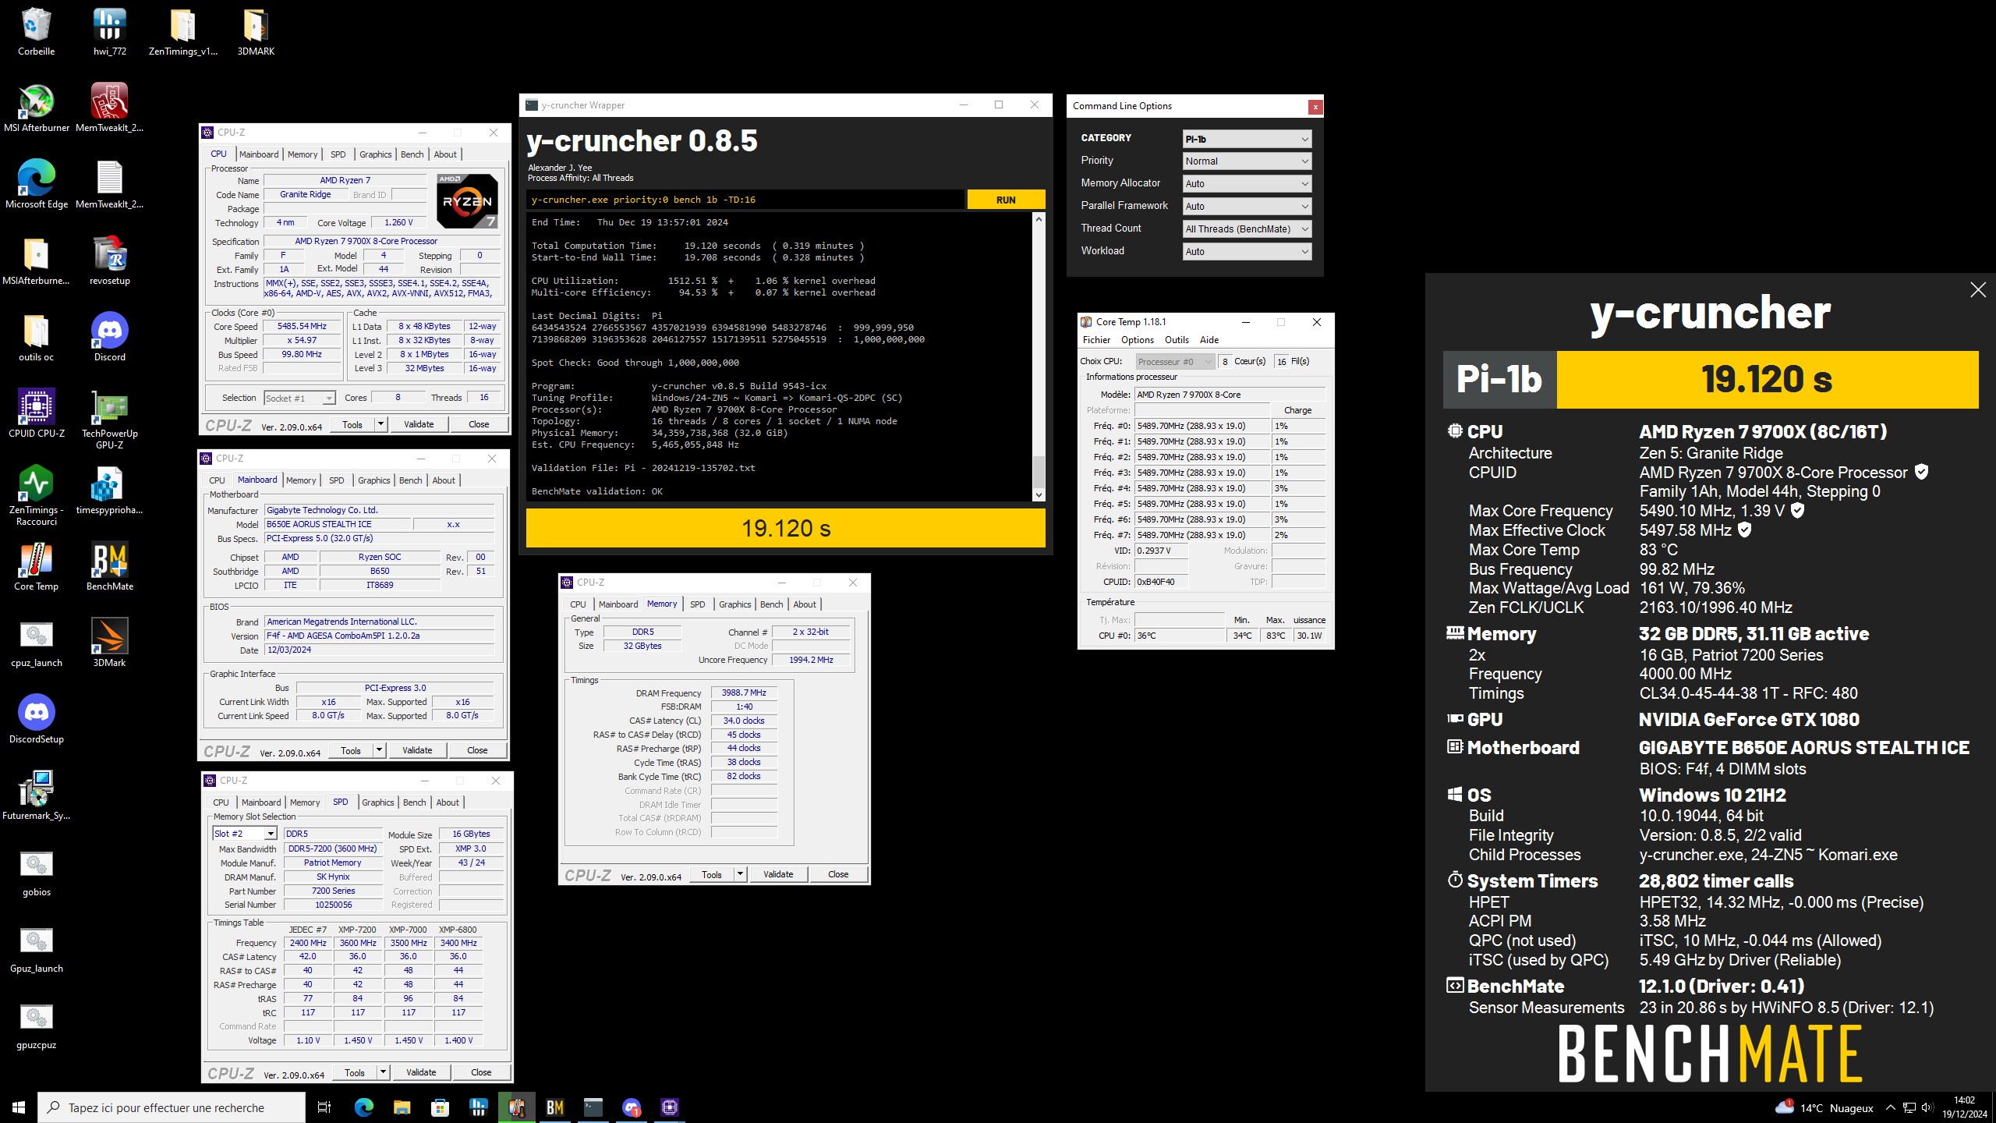Click Validate in CPU-Z CPU window
This screenshot has width=1996, height=1123.
pos(419,424)
